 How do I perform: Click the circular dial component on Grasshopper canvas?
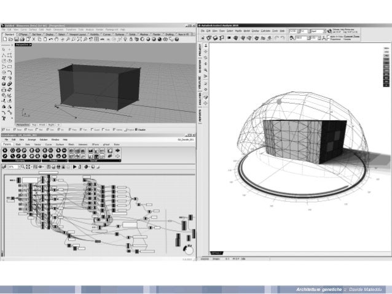click(189, 250)
